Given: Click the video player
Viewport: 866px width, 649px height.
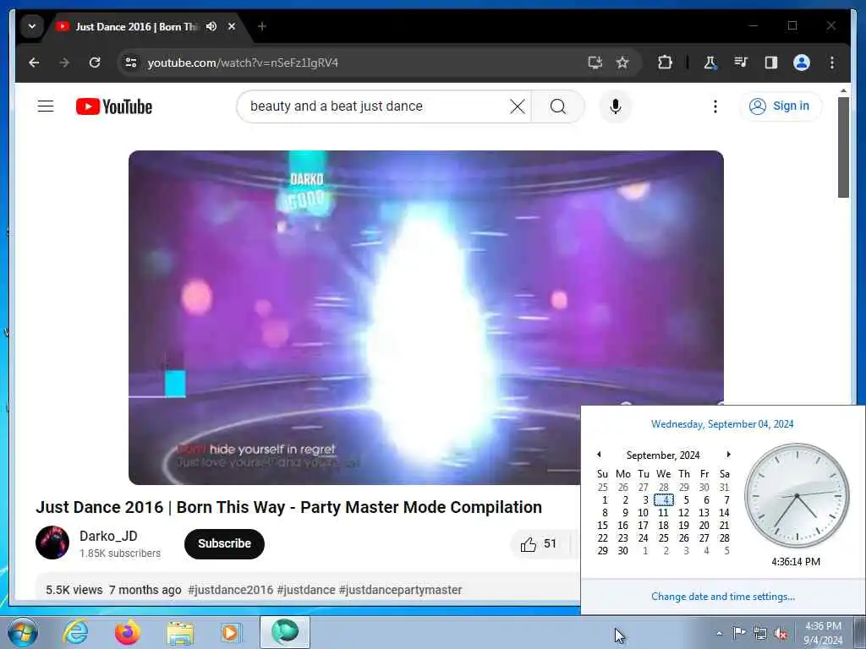Looking at the screenshot, I should pos(426,318).
